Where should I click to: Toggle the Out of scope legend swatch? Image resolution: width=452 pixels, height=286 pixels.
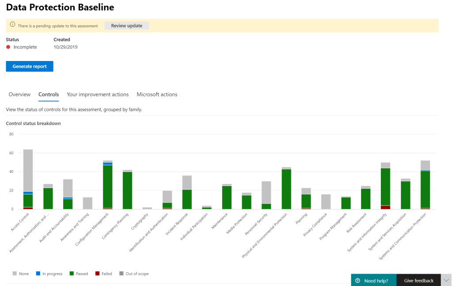[121, 274]
